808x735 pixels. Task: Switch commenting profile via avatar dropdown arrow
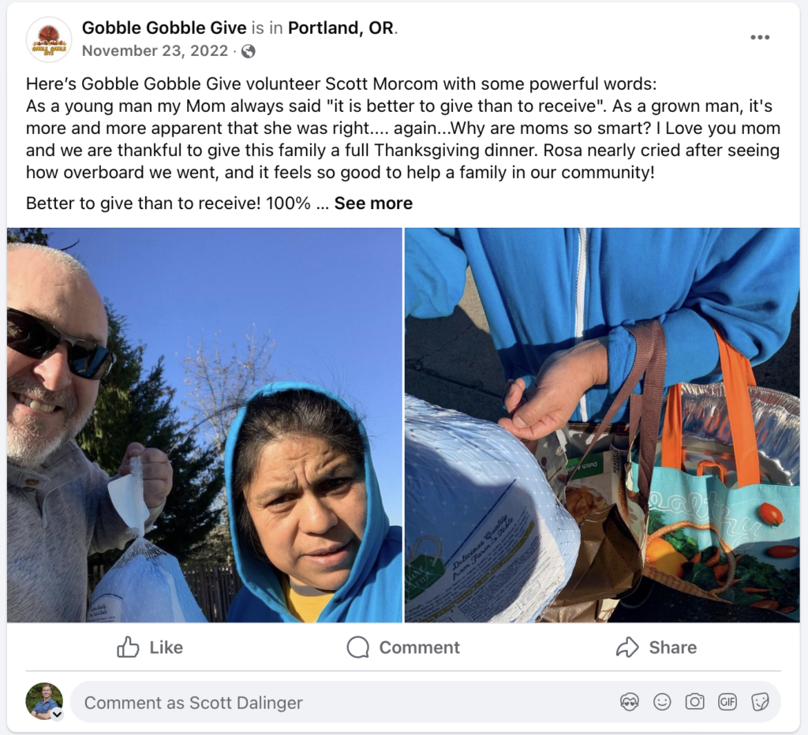pos(57,714)
